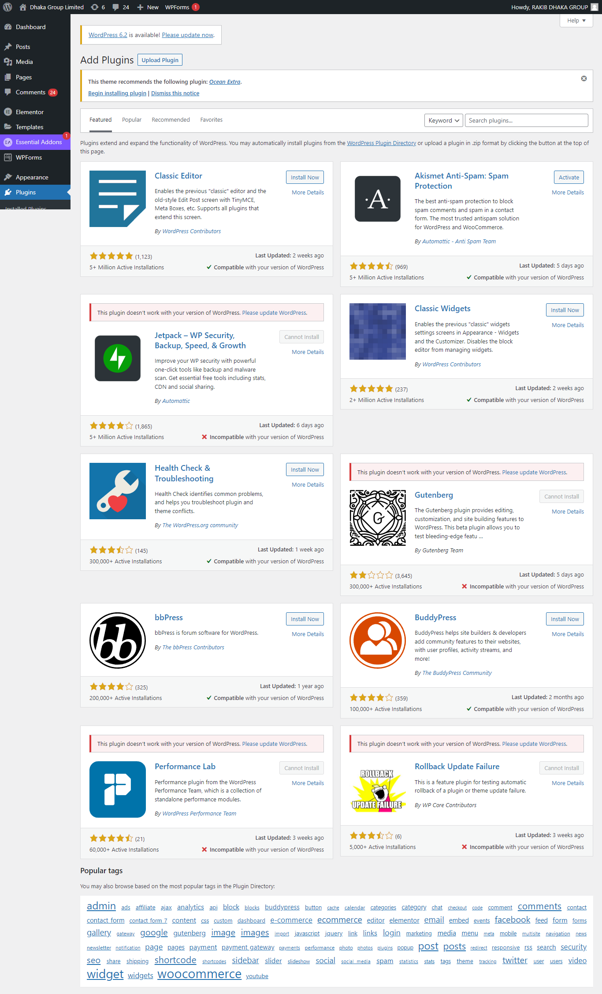Image resolution: width=602 pixels, height=994 pixels.
Task: Click the Plugins plug icon in sidebar
Action: (8, 192)
